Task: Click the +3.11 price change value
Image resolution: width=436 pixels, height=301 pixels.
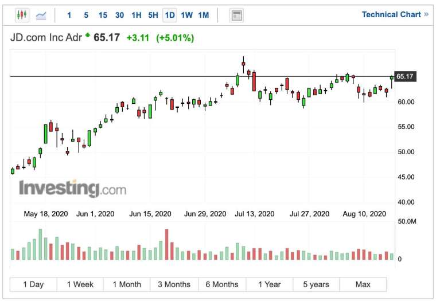Action: (x=138, y=38)
